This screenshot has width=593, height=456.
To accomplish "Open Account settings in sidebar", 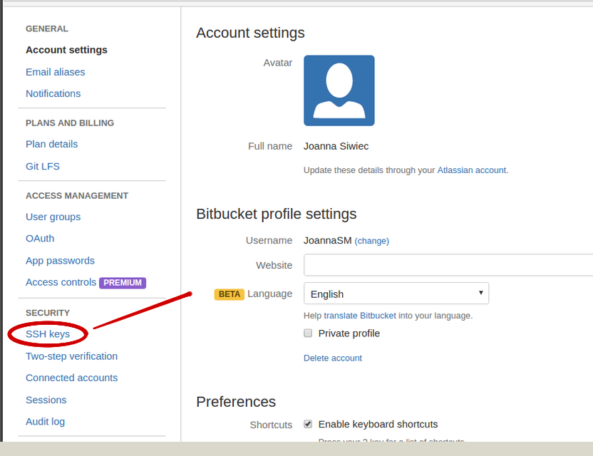I will click(x=66, y=50).
